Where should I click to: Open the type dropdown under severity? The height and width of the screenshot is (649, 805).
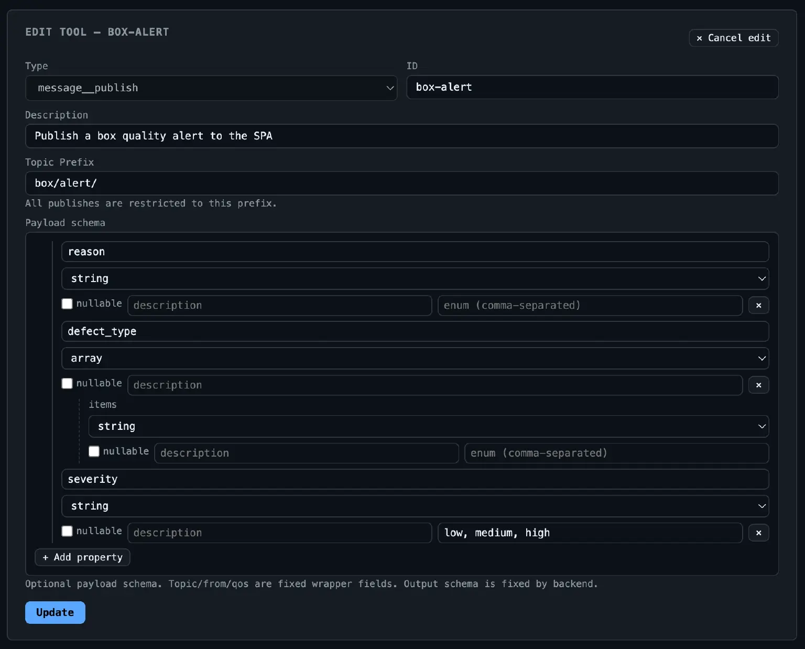(x=415, y=506)
